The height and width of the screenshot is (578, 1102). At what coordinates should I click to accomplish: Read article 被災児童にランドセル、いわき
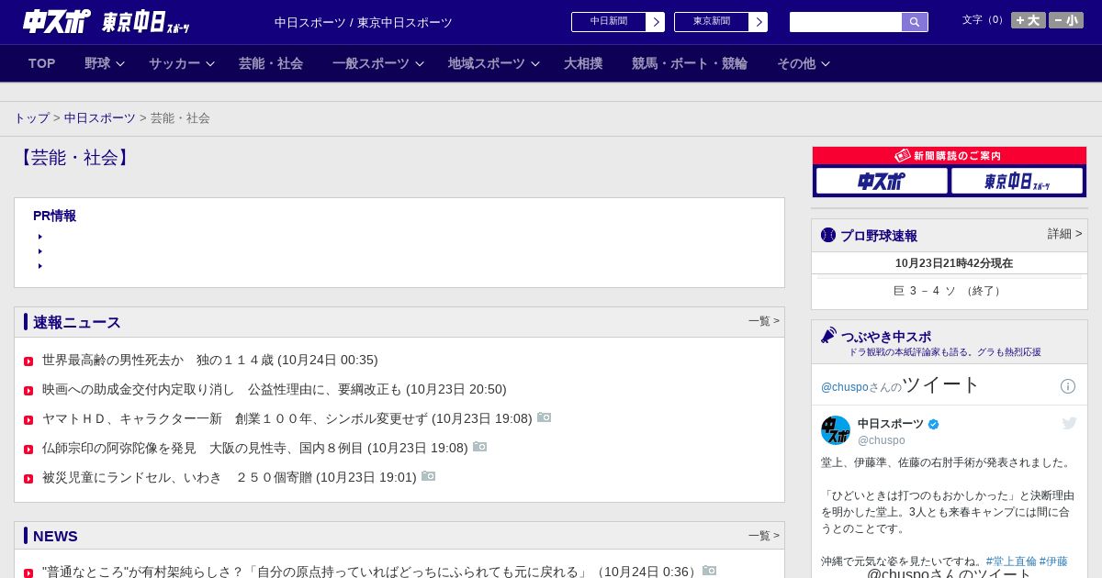click(x=230, y=478)
